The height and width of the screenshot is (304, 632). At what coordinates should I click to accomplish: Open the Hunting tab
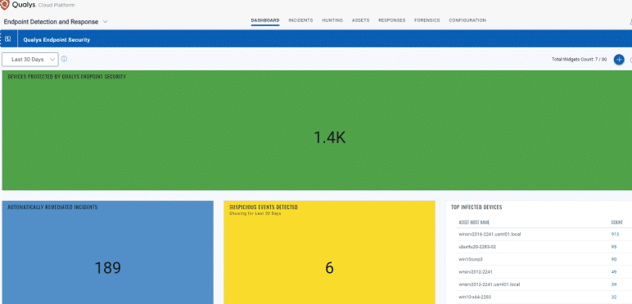[x=332, y=20]
